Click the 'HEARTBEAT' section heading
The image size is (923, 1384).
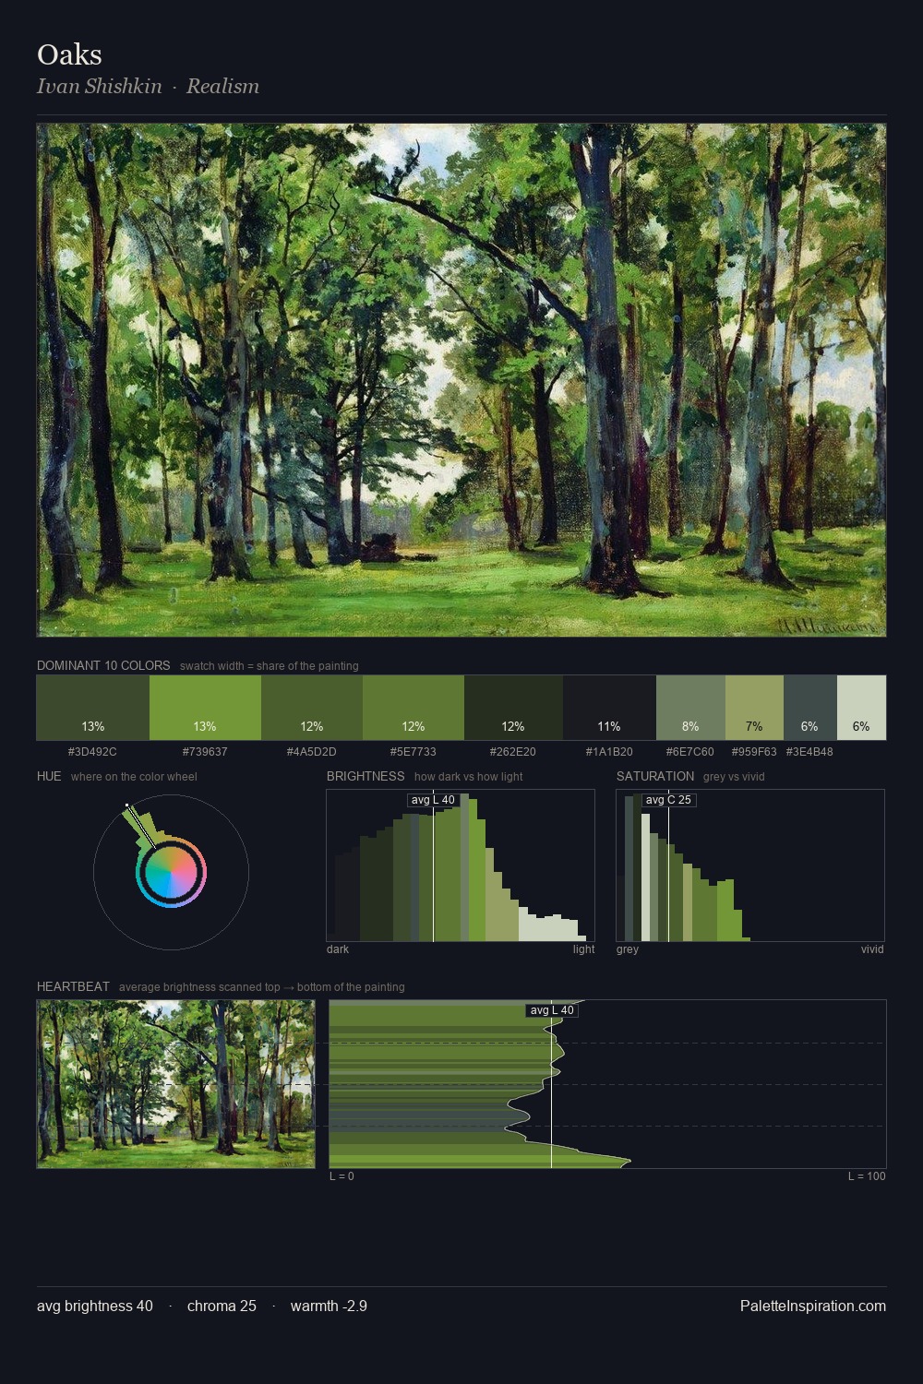73,986
